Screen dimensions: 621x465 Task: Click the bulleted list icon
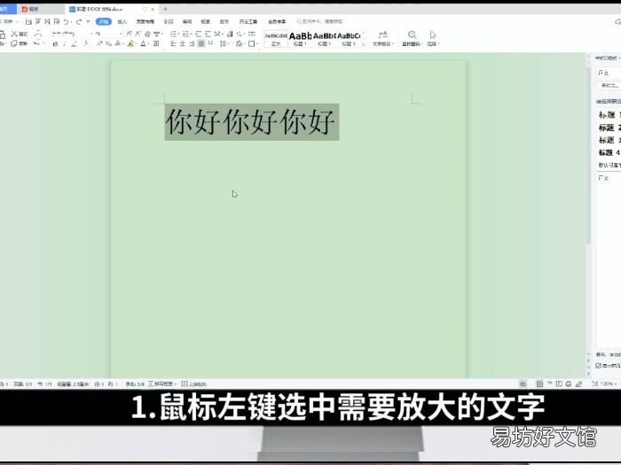click(174, 34)
